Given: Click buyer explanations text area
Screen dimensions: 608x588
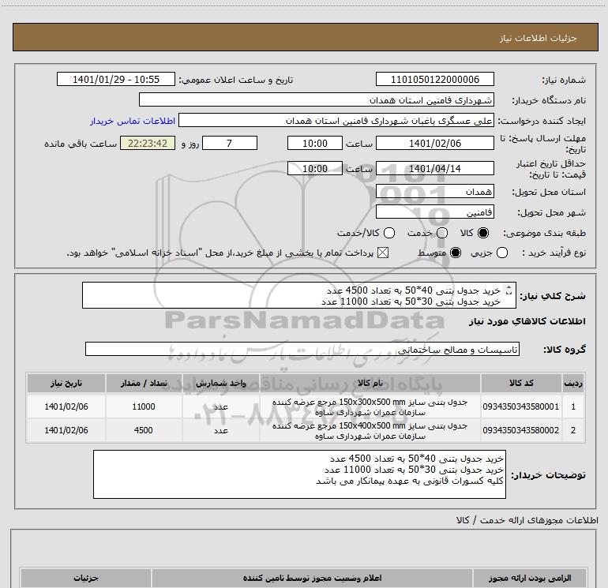Looking at the screenshot, I should (x=299, y=474).
